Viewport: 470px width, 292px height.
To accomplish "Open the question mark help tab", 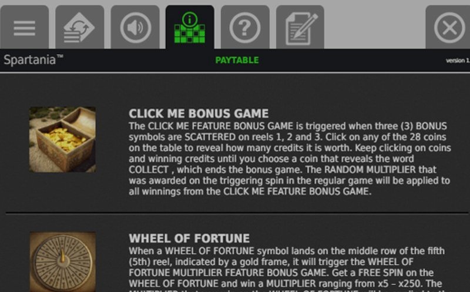I will [x=245, y=27].
